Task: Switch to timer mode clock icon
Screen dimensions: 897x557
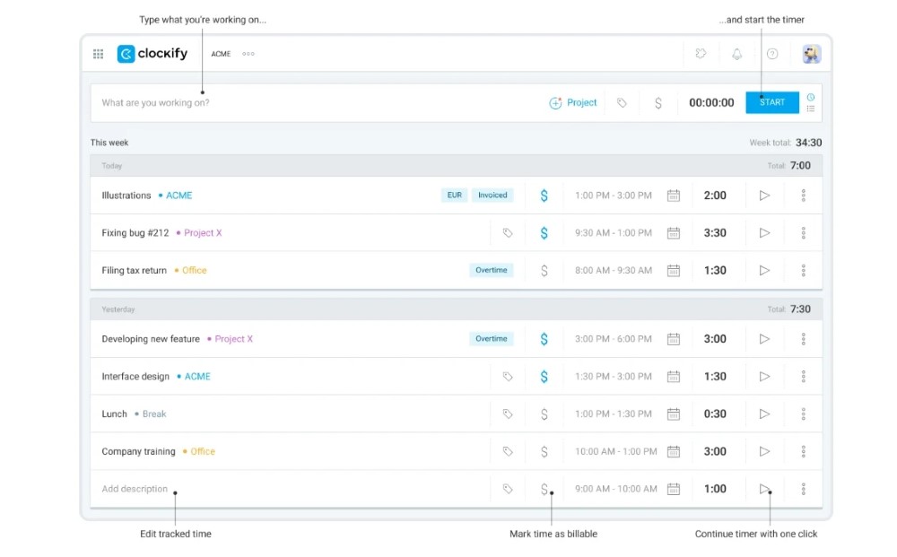Action: pyautogui.click(x=811, y=97)
